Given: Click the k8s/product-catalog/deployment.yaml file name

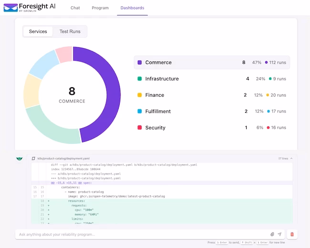Looking at the screenshot, I should [63, 158].
